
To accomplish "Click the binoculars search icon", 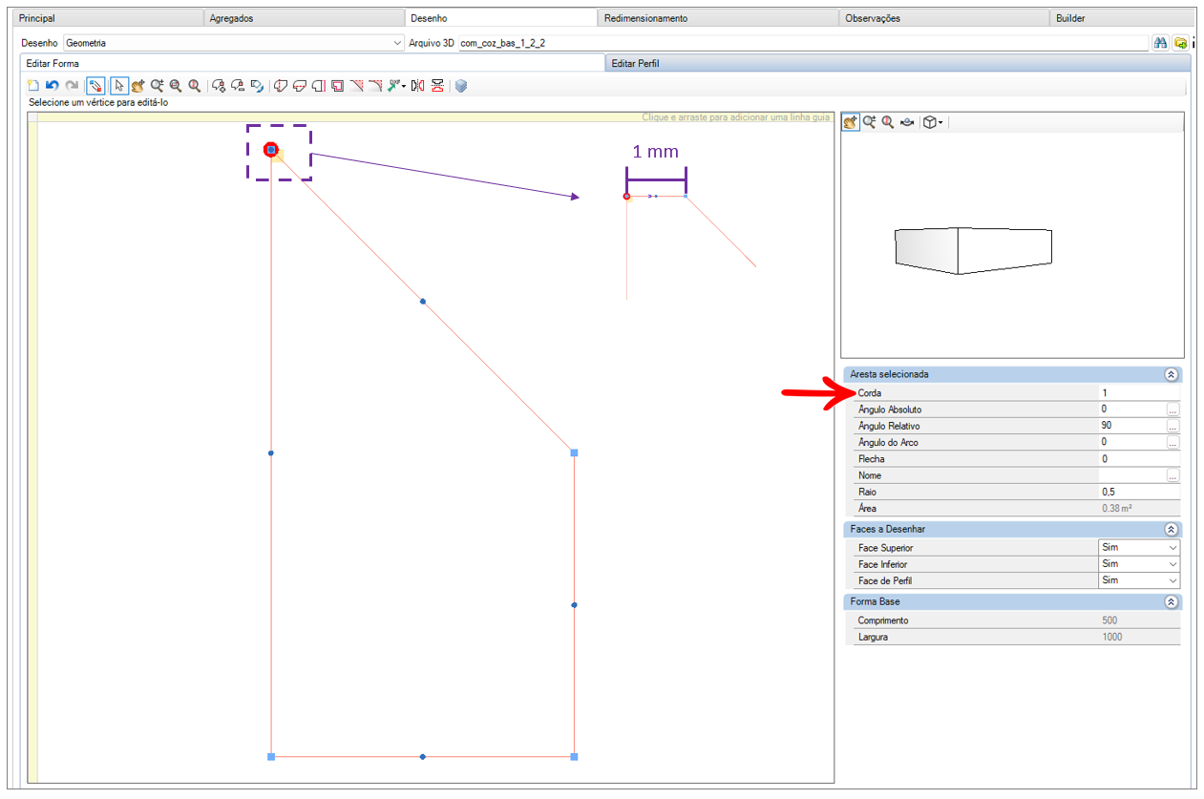I will 1161,43.
